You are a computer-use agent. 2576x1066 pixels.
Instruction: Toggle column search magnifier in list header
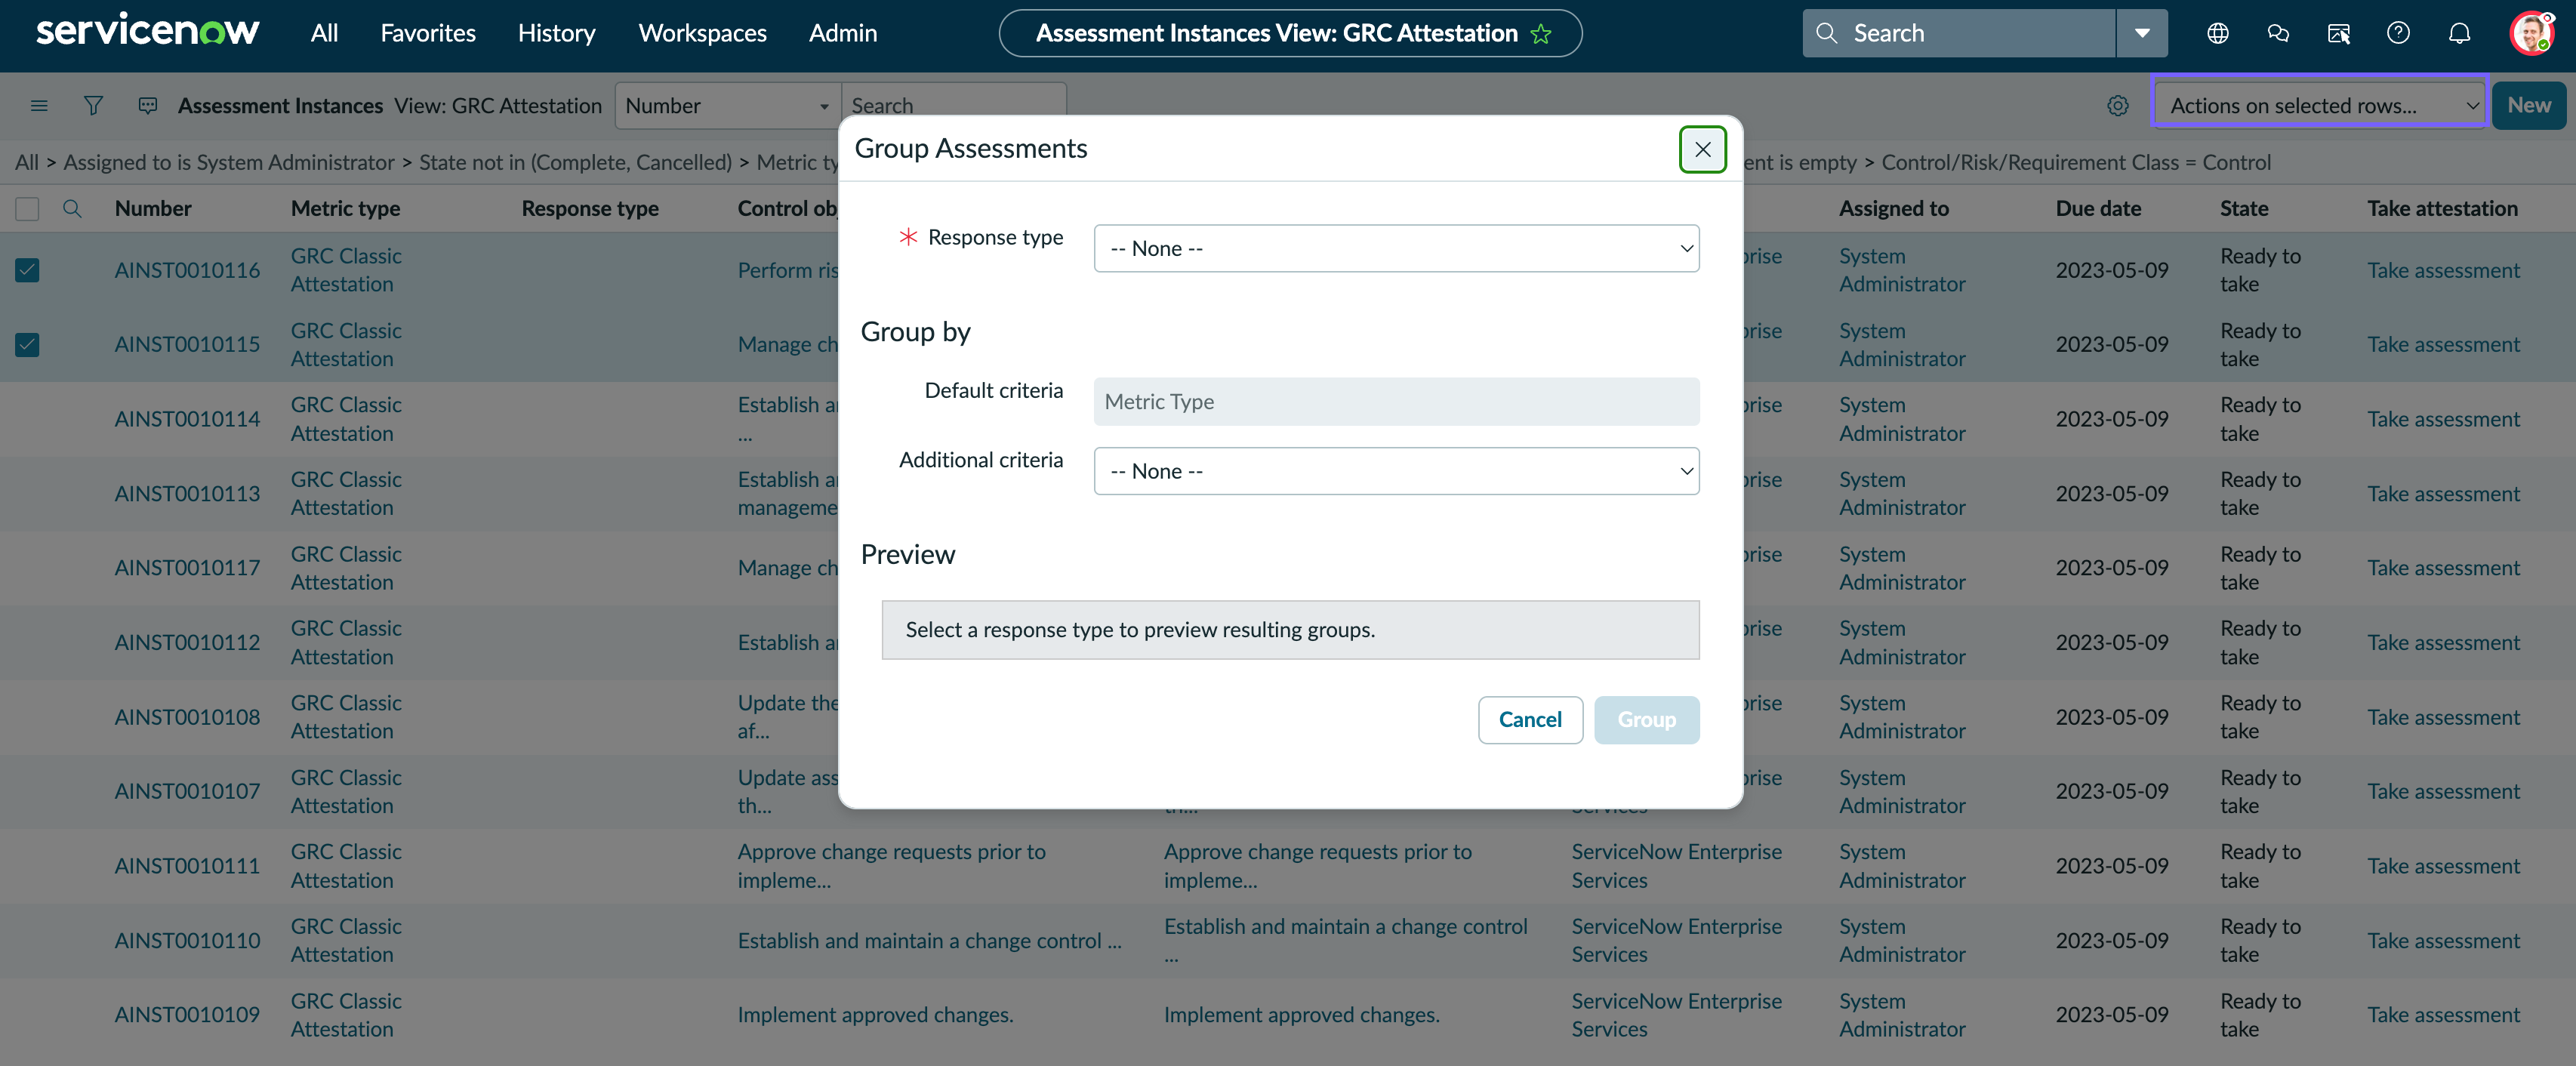(x=72, y=208)
